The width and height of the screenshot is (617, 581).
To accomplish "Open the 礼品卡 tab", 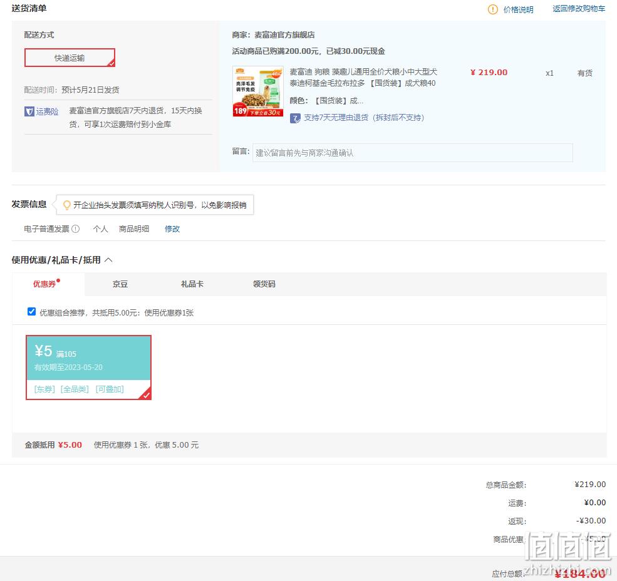I will [192, 284].
